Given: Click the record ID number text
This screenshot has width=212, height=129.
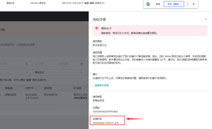Looking at the screenshot, I should click(105, 111).
